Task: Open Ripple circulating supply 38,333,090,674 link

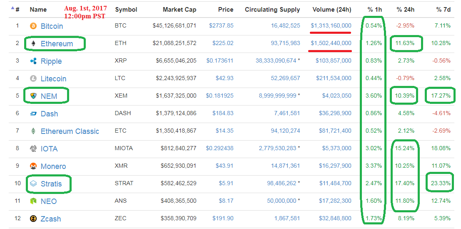Action: (277, 60)
